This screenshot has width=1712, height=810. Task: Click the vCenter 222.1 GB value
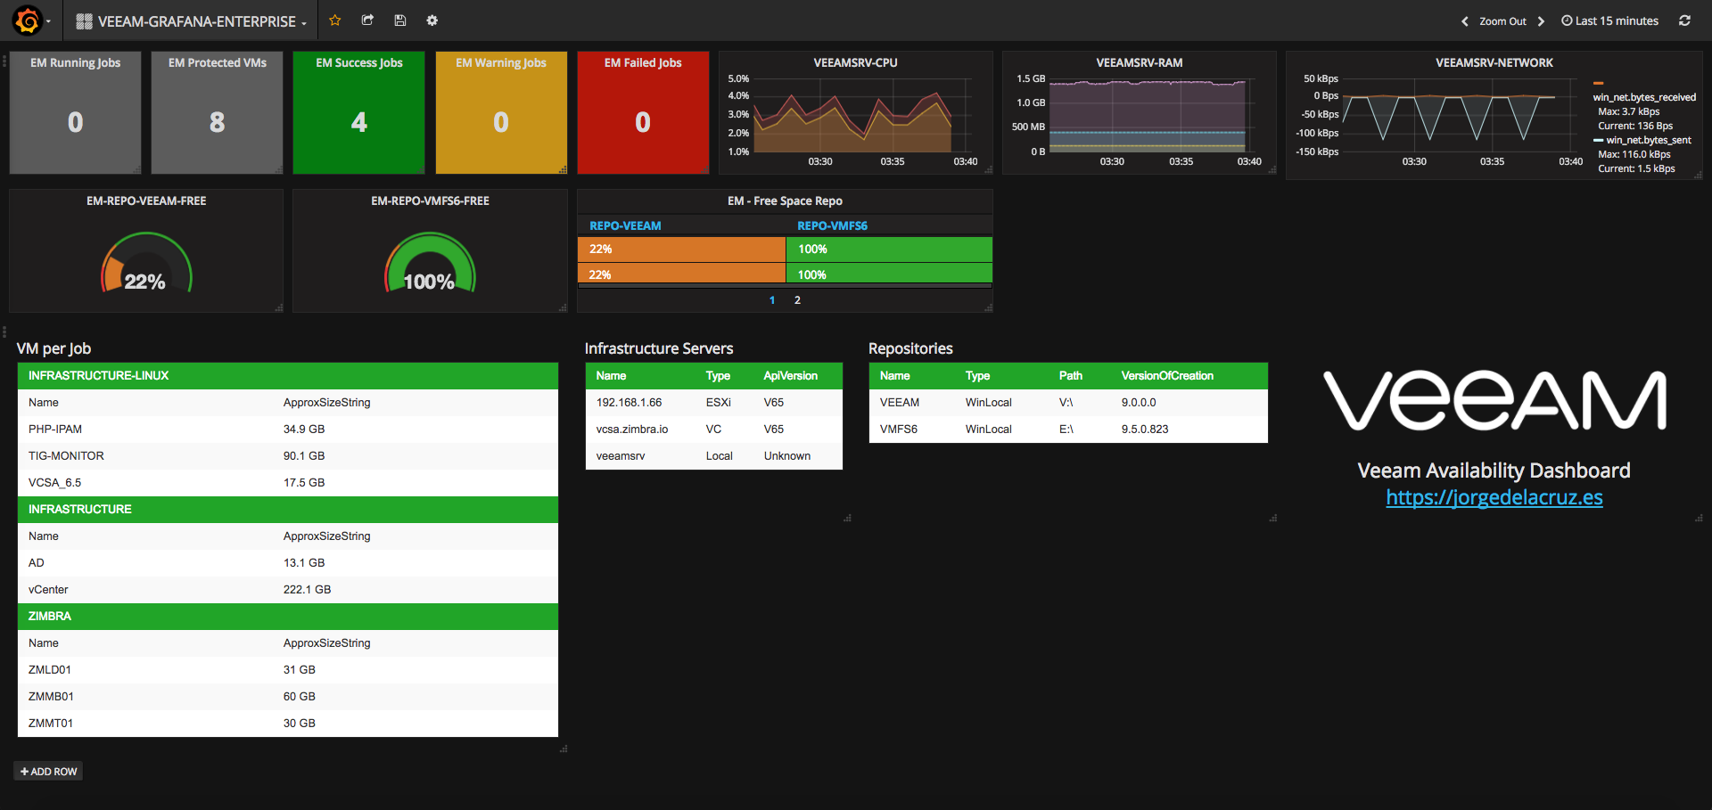click(x=307, y=589)
